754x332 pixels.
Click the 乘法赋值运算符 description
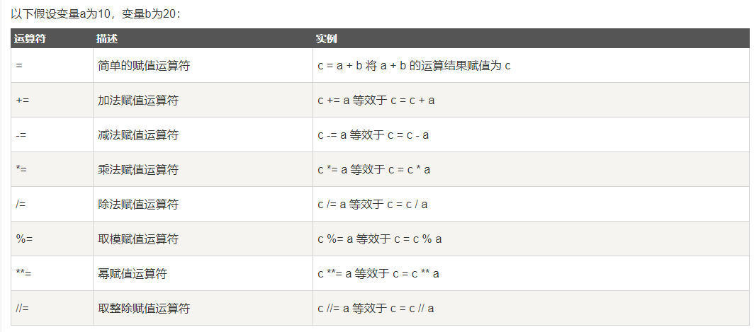click(x=138, y=170)
